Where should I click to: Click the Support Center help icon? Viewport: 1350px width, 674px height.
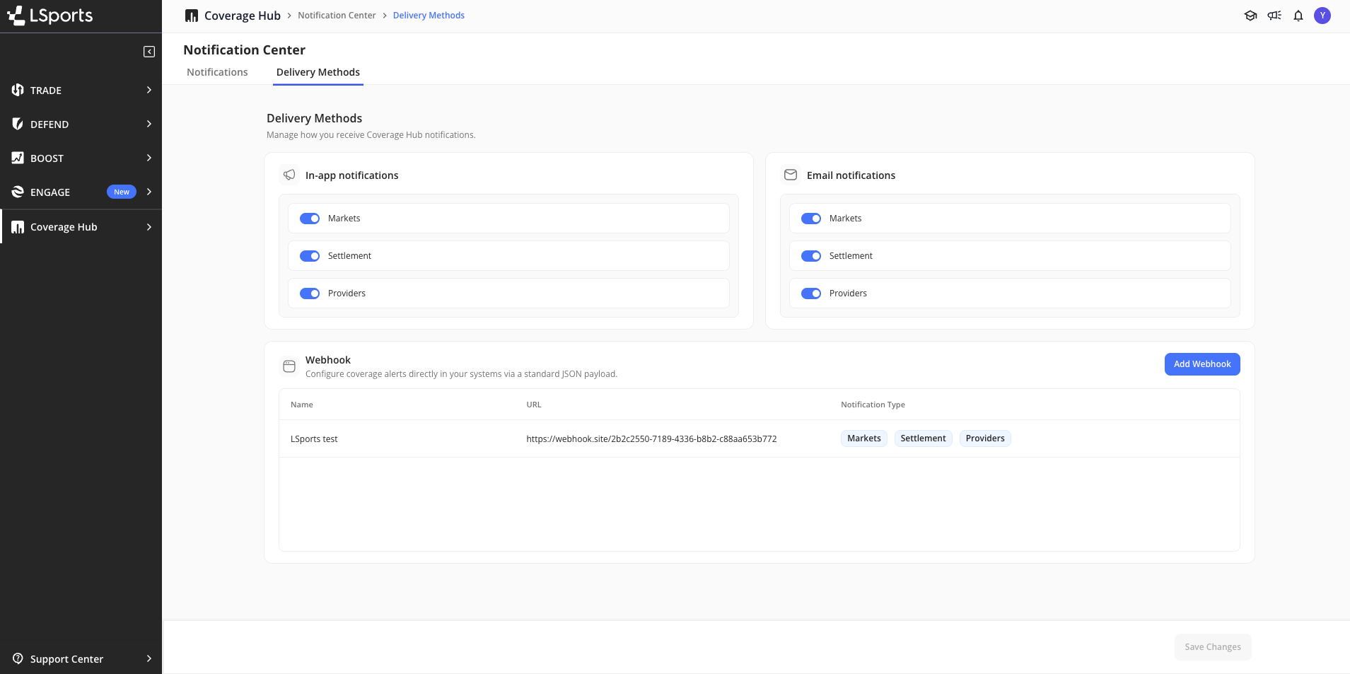pyautogui.click(x=18, y=658)
